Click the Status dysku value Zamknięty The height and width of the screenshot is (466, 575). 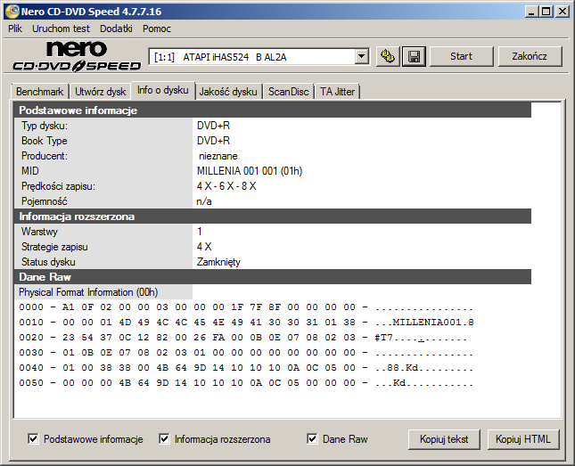click(x=218, y=262)
